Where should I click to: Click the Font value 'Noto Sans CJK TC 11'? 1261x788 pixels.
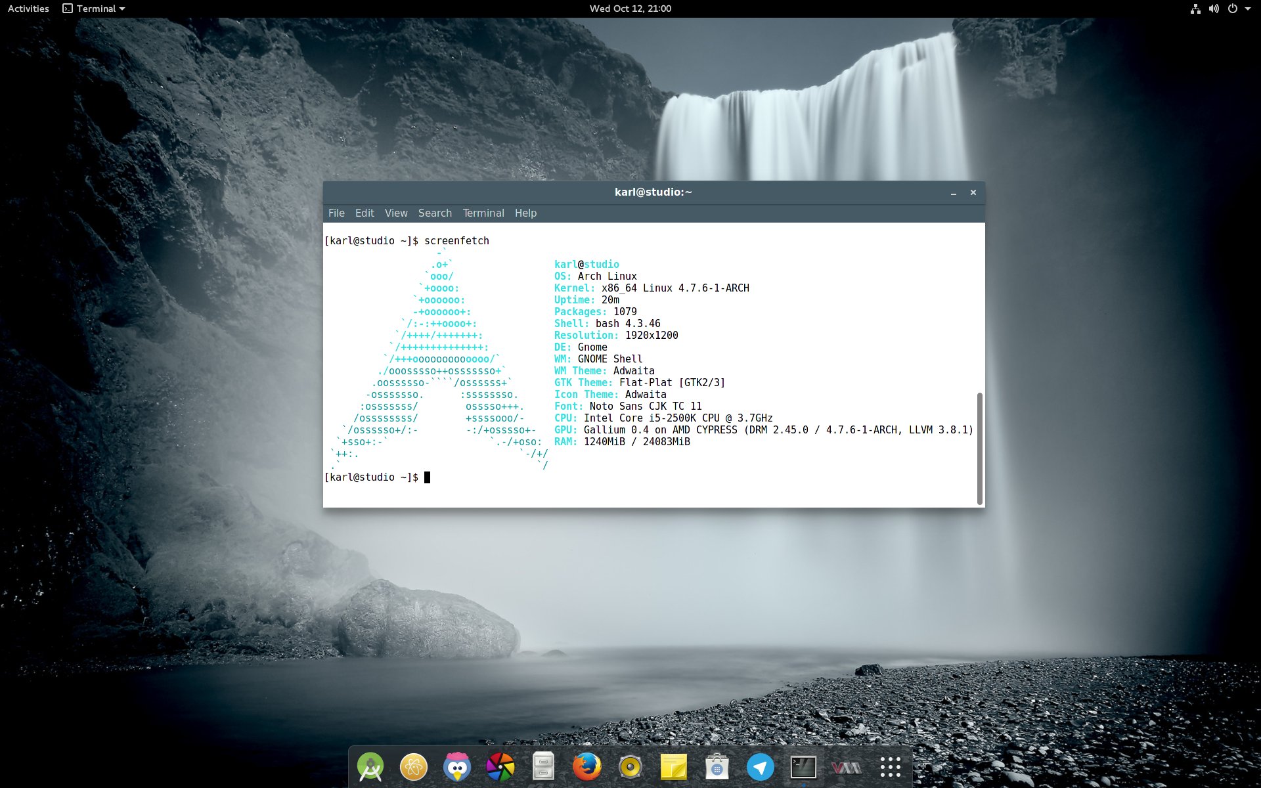pyautogui.click(x=646, y=406)
